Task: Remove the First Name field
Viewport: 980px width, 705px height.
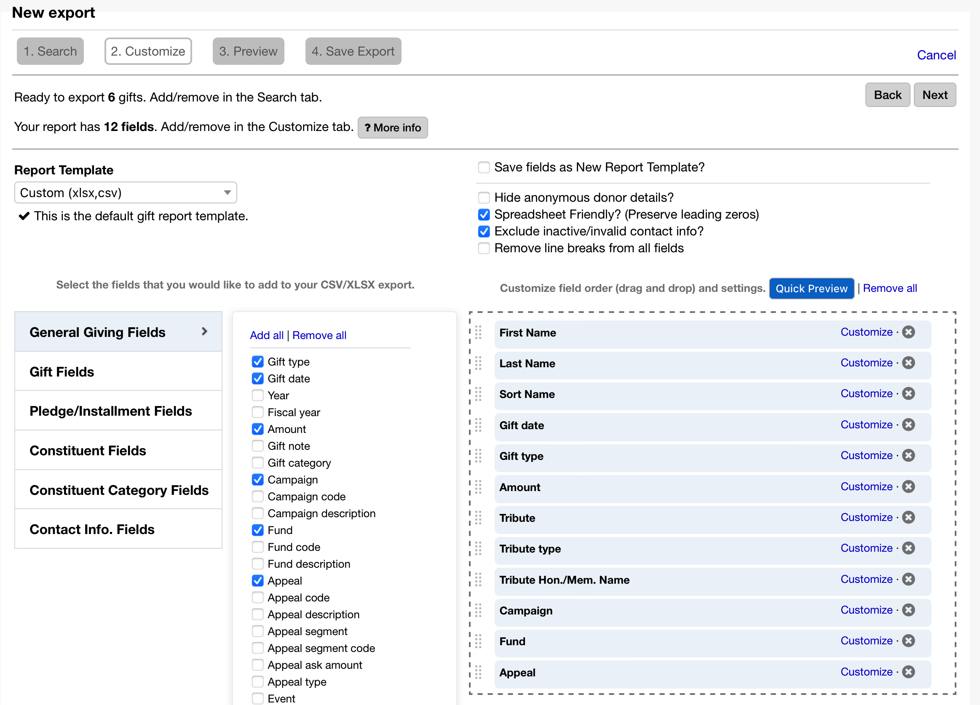Action: tap(909, 332)
